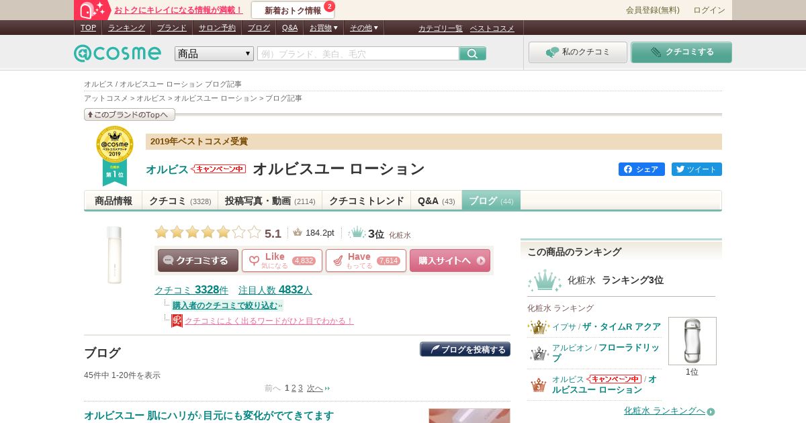Click the product bottle thumbnail
Screen dimensions: 806x423
[x=115, y=255]
